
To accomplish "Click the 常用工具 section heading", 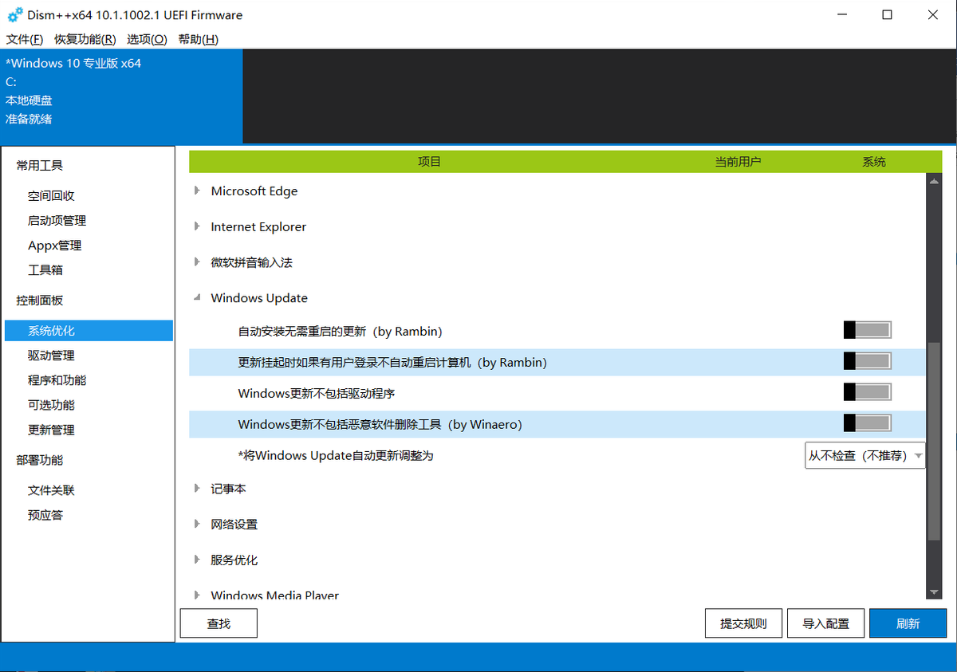I will 40,166.
